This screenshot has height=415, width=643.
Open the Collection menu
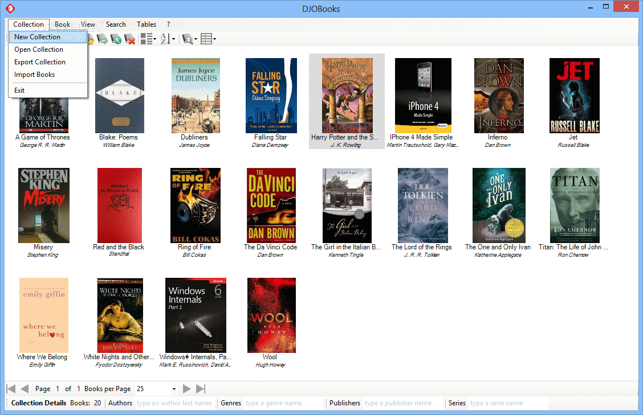[29, 24]
